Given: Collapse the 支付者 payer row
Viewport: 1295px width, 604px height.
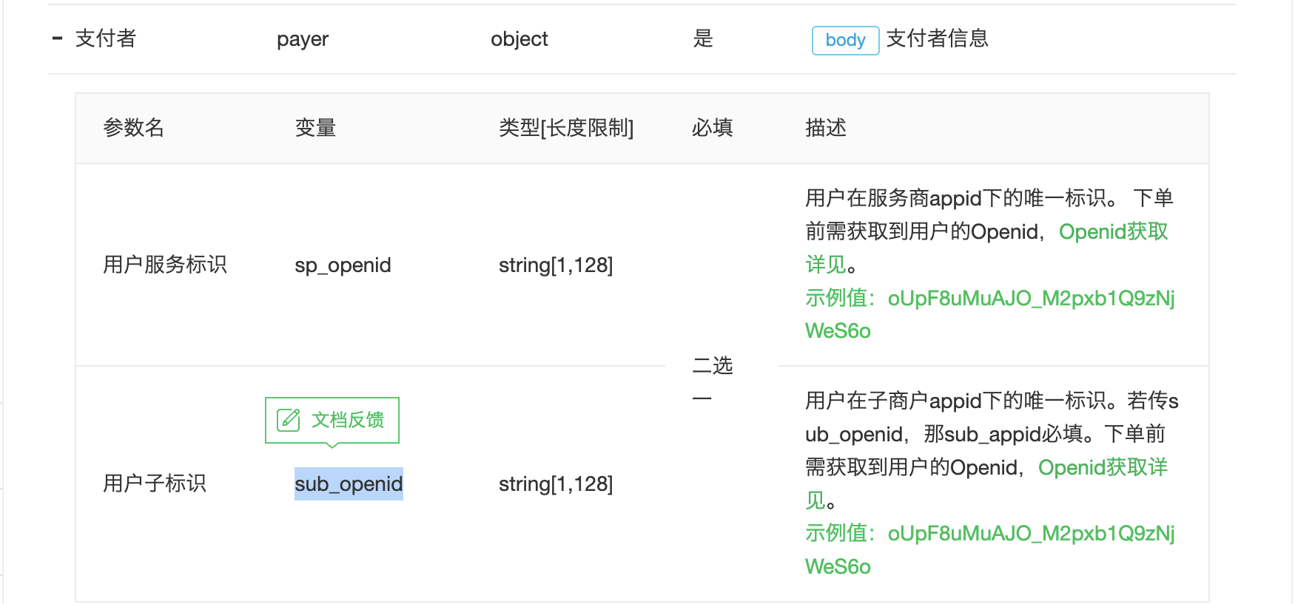Looking at the screenshot, I should click(58, 38).
